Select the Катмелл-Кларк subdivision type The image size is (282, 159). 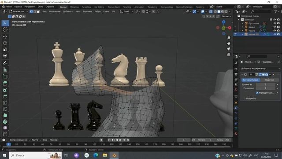coord(251,80)
